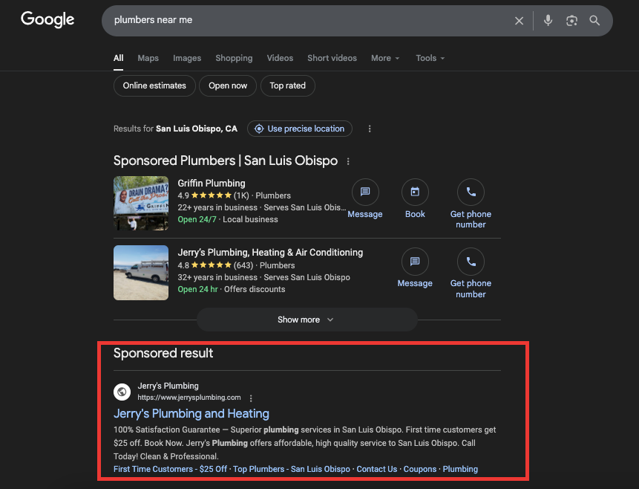Click Jerry's Plumbing van thumbnail

(141, 273)
